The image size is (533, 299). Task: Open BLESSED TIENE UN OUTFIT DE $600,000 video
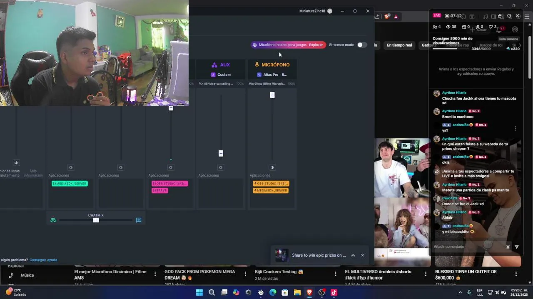[466, 274]
